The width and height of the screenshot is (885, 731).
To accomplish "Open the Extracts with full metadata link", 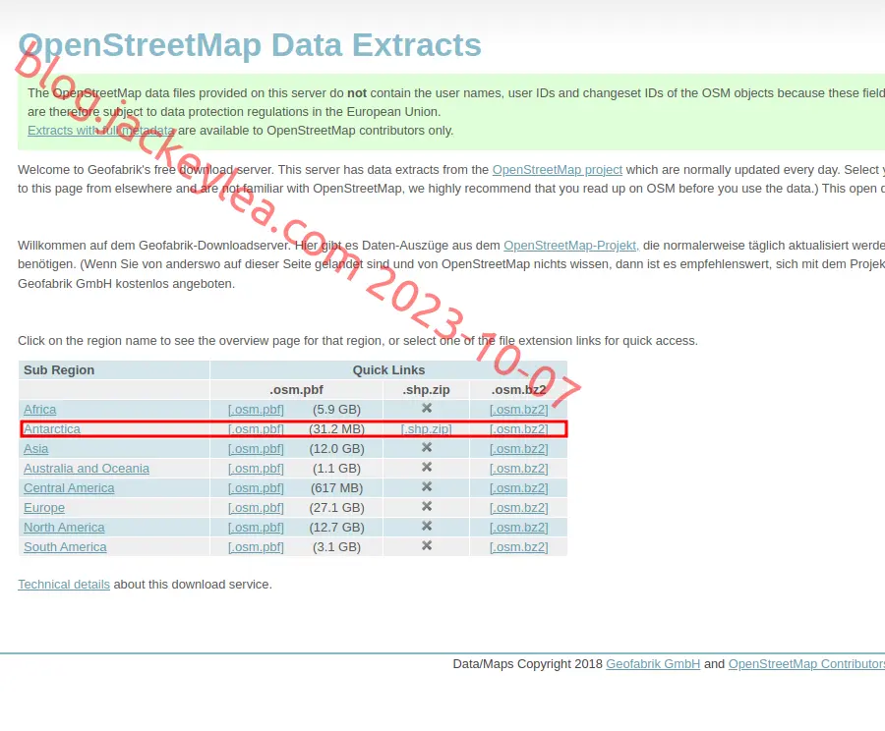I will tap(101, 131).
